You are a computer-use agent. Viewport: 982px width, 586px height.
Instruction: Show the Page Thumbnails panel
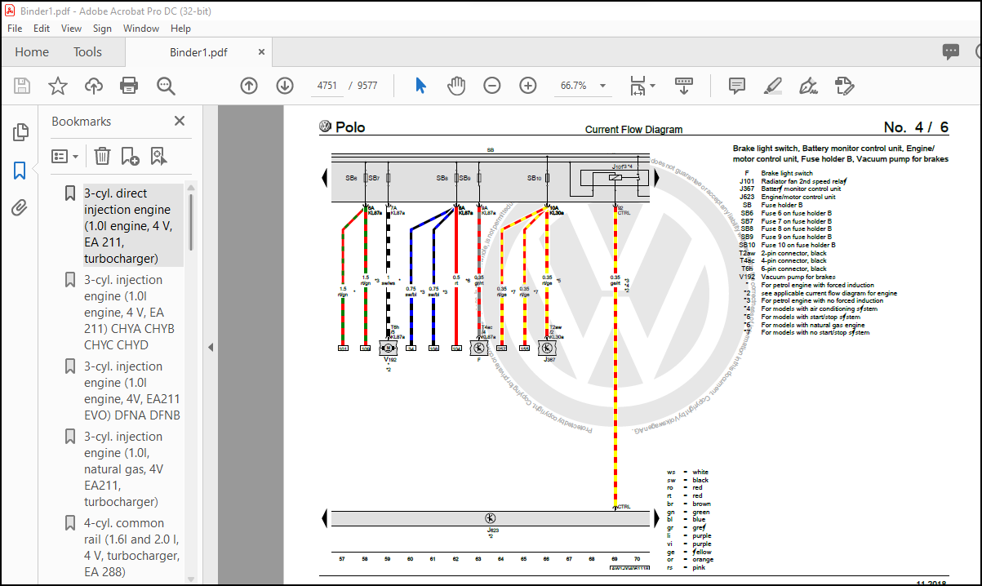click(x=20, y=132)
